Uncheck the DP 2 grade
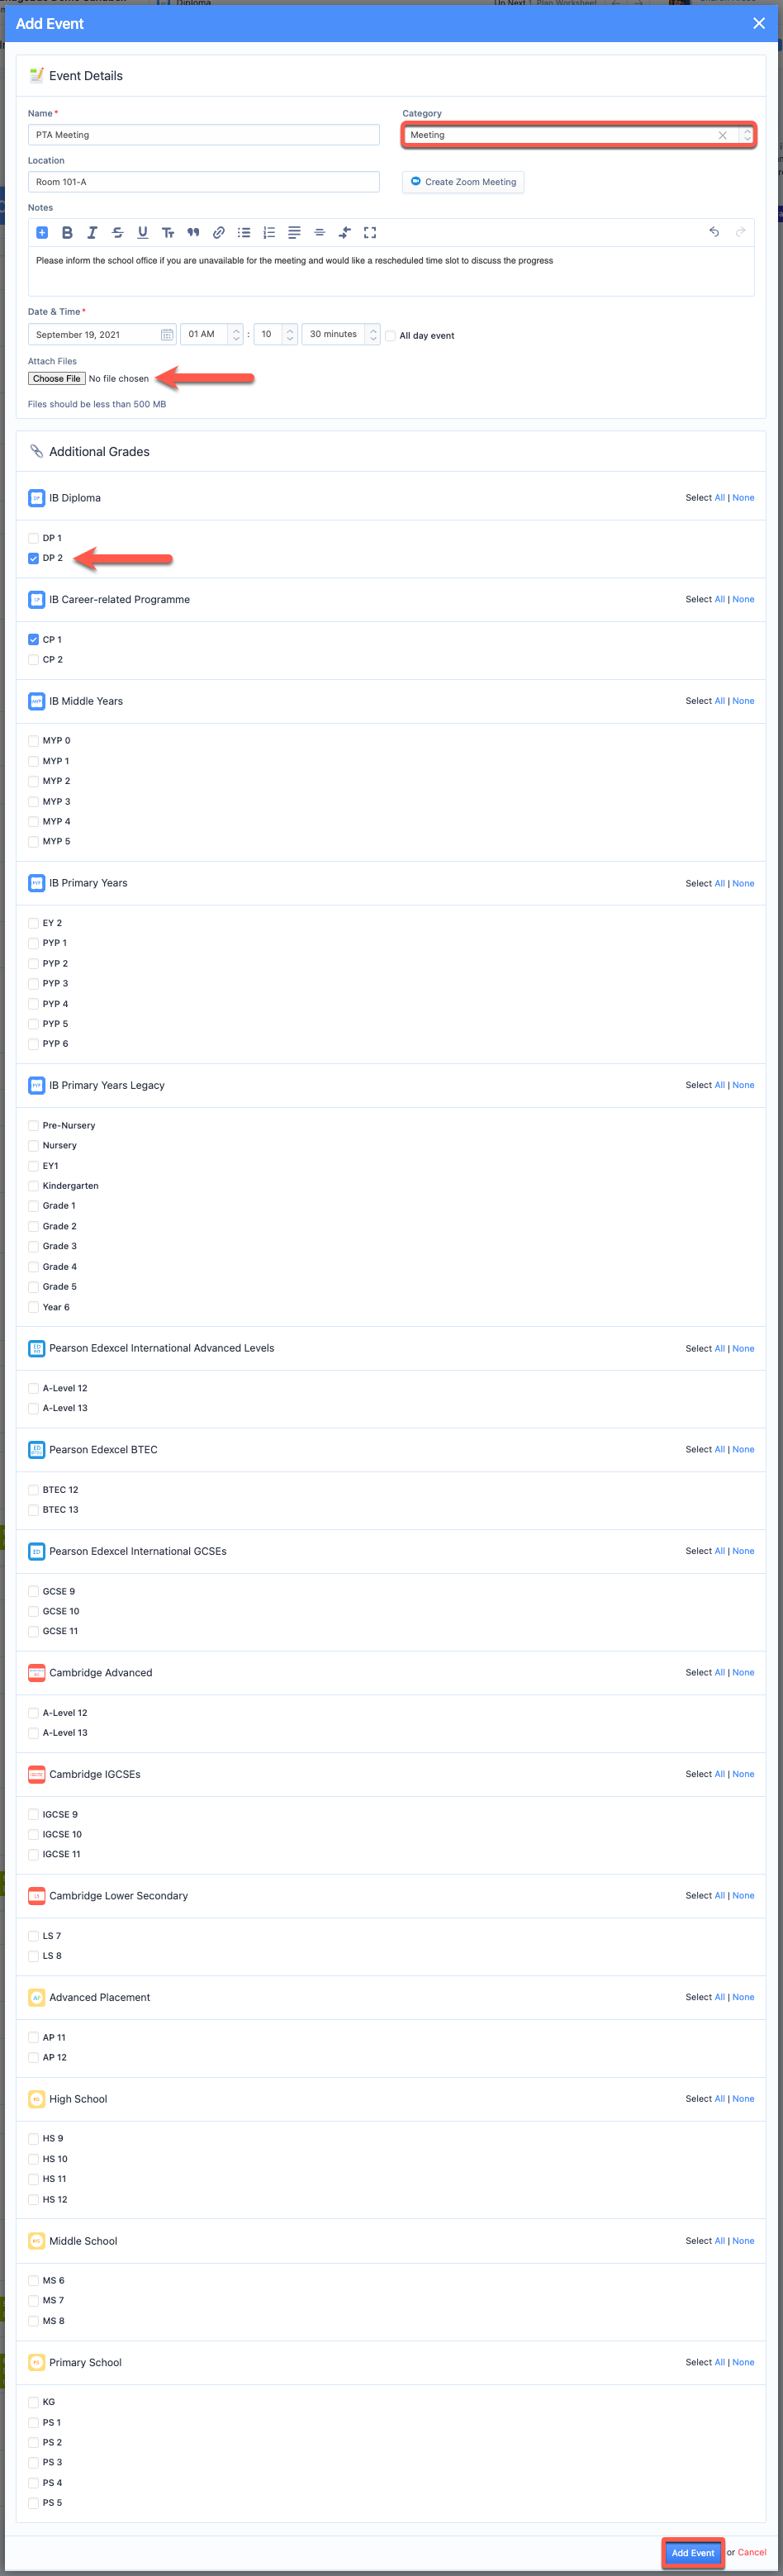Viewport: 783px width, 2576px height. click(x=34, y=558)
